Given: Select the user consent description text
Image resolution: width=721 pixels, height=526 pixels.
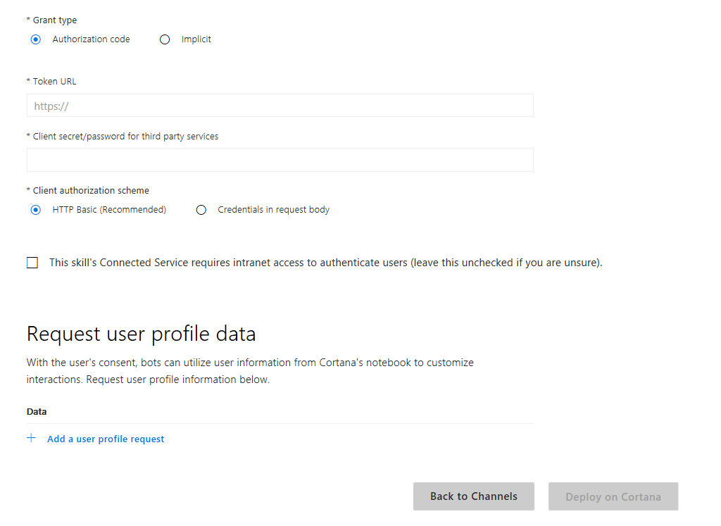Looking at the screenshot, I should [x=249, y=370].
